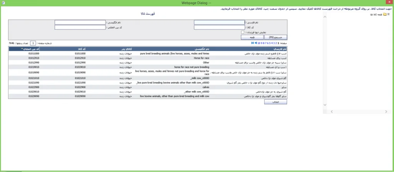Screen dimensions: 394x172
Task: Go to page 6 in pagination
Action: tap(268, 43)
